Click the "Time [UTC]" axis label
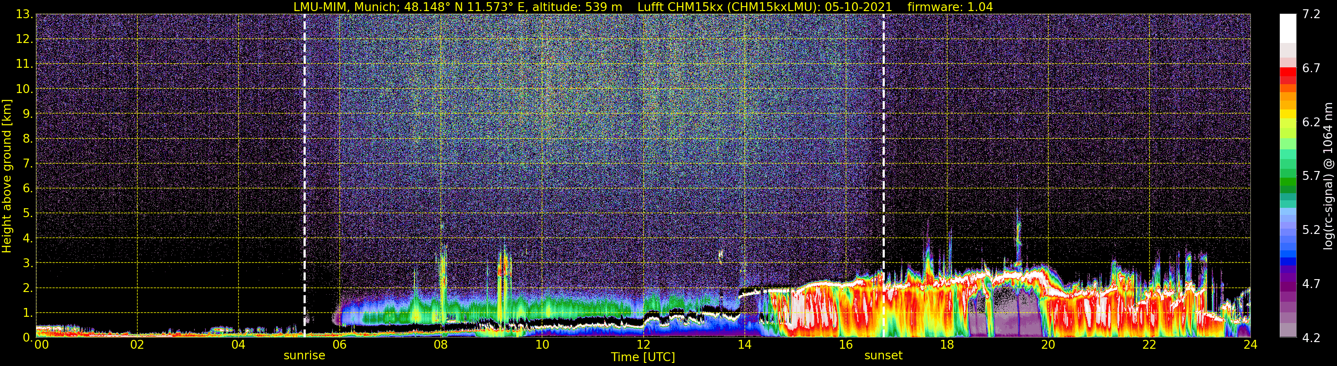This screenshot has width=1337, height=366. (x=643, y=357)
